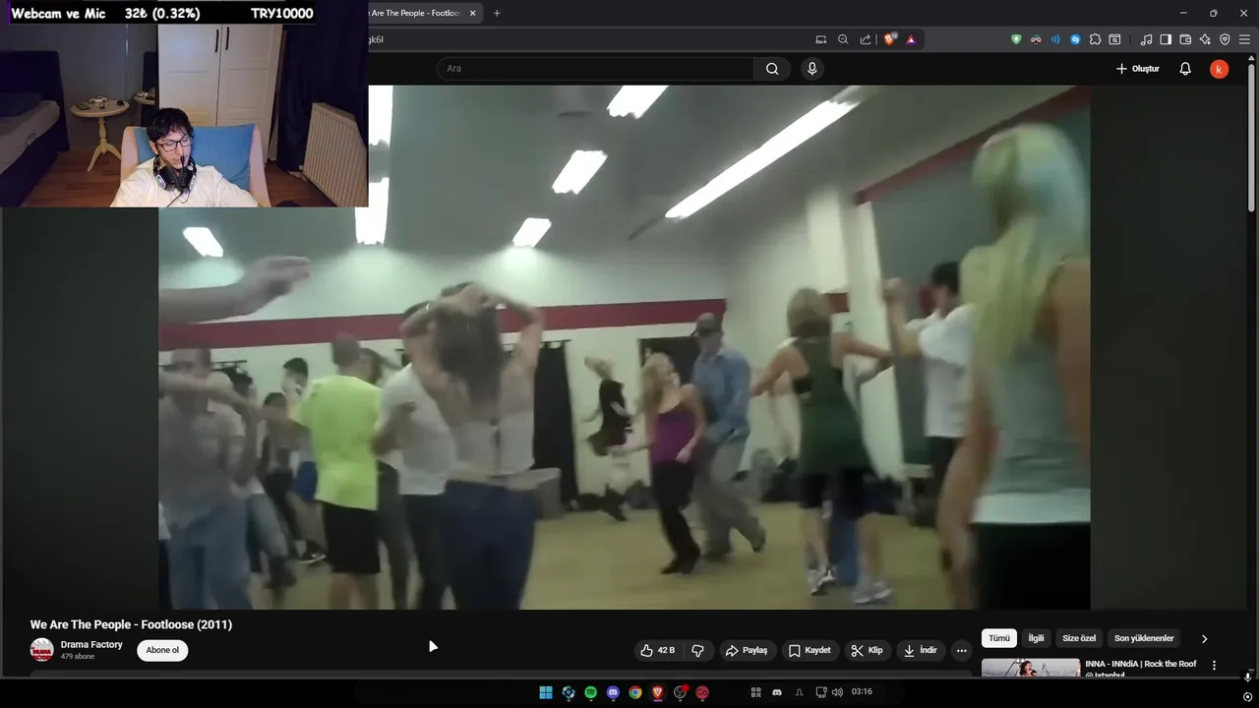1259x708 pixels.
Task: Create a clip using Klip button
Action: [x=867, y=650]
